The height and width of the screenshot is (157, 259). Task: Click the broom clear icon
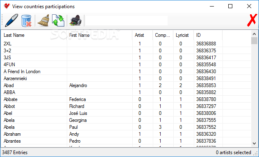(43, 20)
